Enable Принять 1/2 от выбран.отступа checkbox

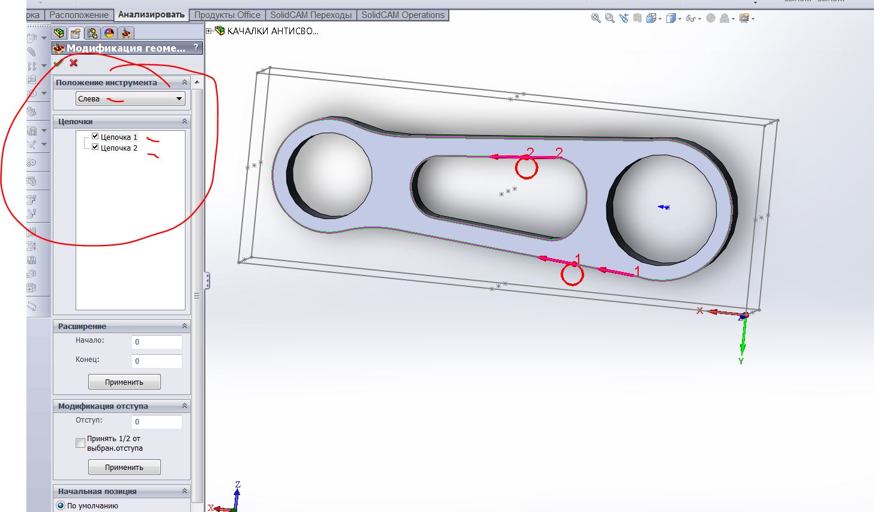coord(80,443)
